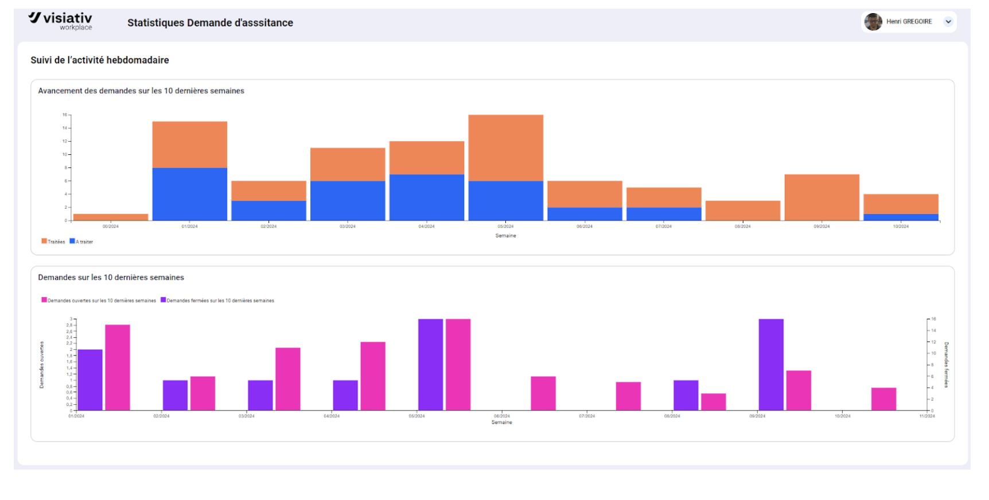The image size is (989, 500).
Task: Click Henri GREGOIRE's profile avatar
Action: (873, 22)
